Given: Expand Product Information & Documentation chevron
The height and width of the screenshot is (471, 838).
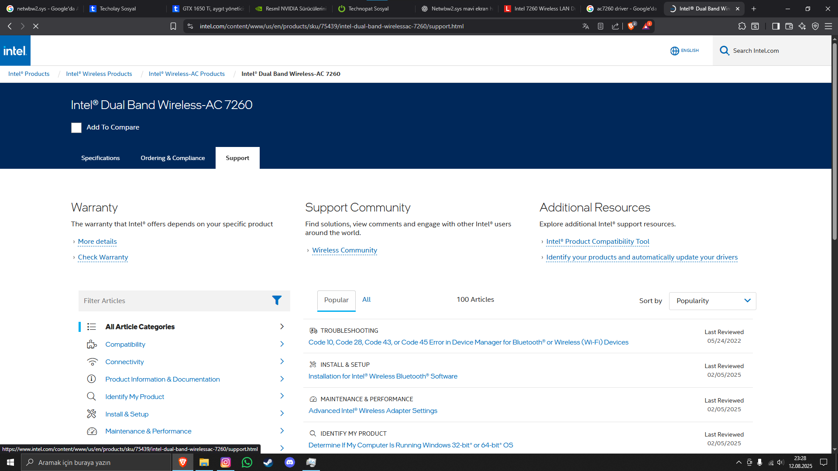Looking at the screenshot, I should click(x=282, y=379).
